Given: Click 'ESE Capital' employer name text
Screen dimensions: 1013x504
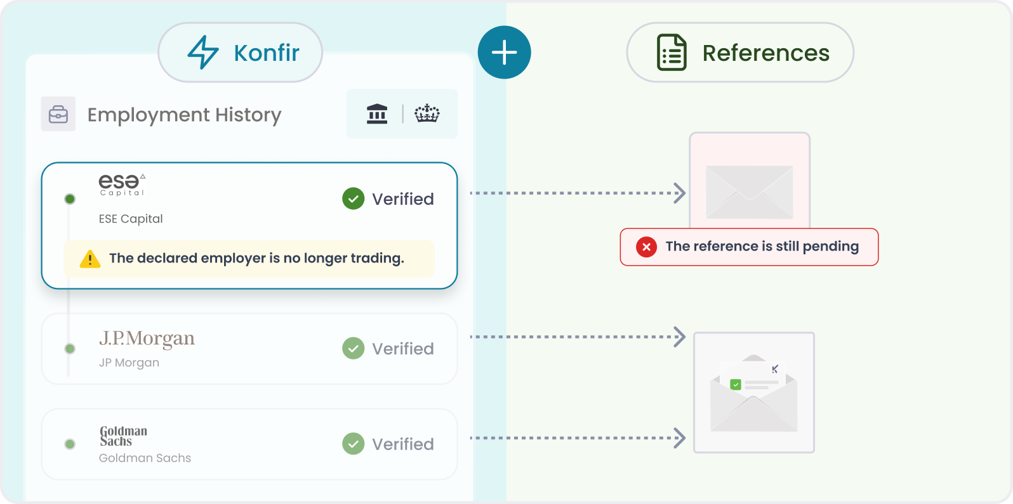Looking at the screenshot, I should (131, 219).
